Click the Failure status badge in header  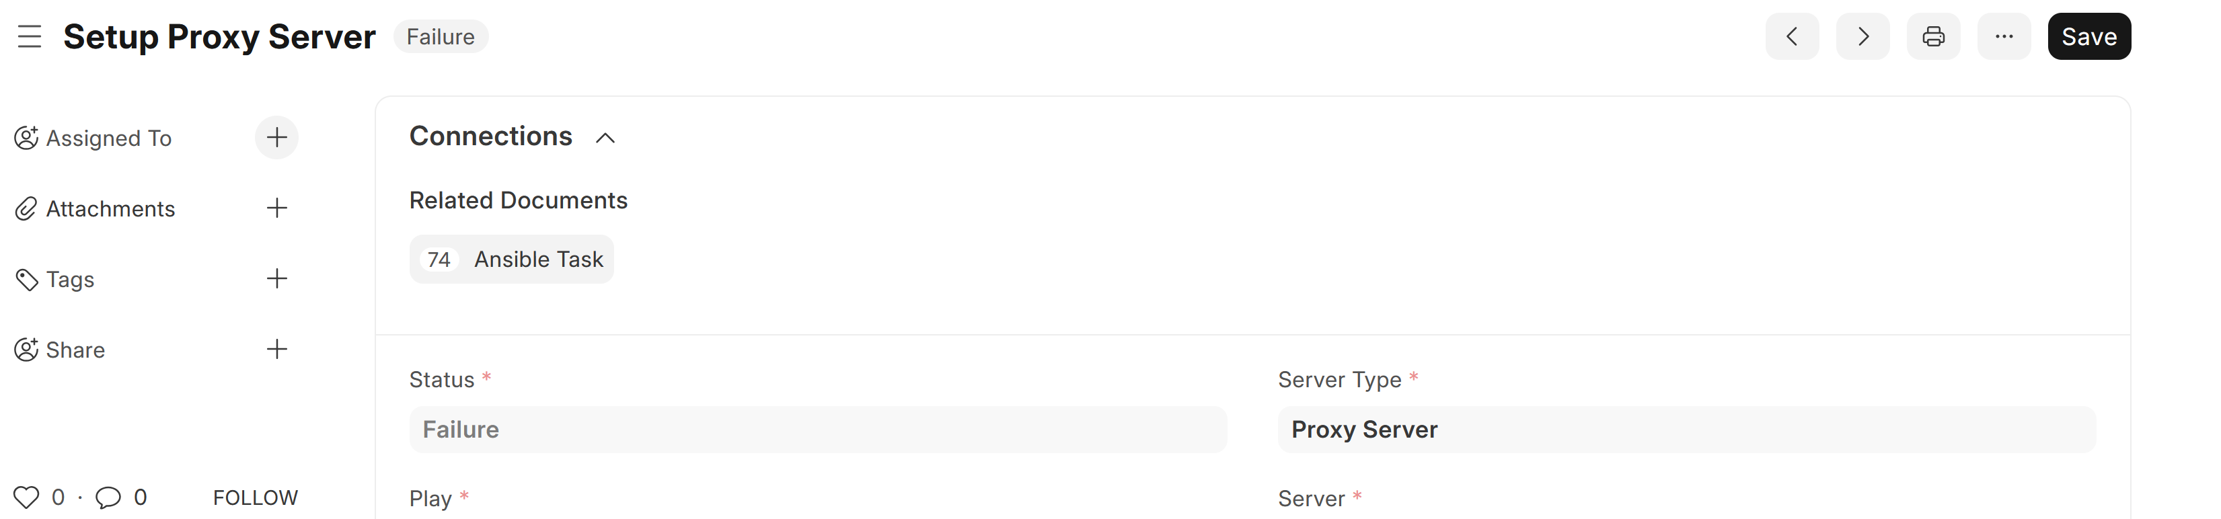[x=441, y=36]
